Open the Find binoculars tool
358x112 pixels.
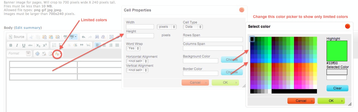pyautogui.click(x=97, y=37)
